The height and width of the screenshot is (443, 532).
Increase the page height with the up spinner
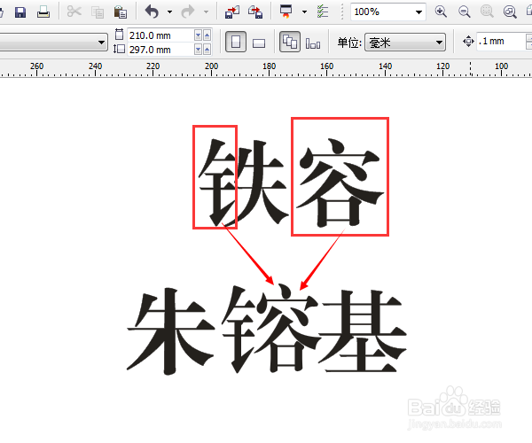(207, 50)
